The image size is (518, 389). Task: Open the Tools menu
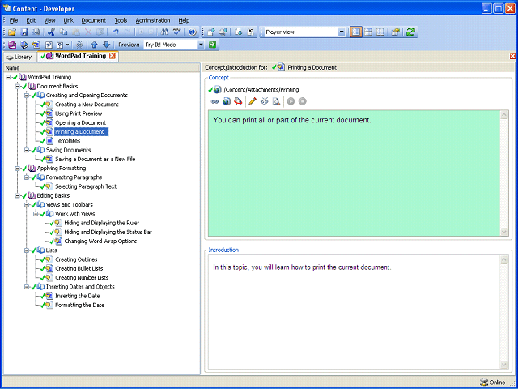tap(121, 20)
